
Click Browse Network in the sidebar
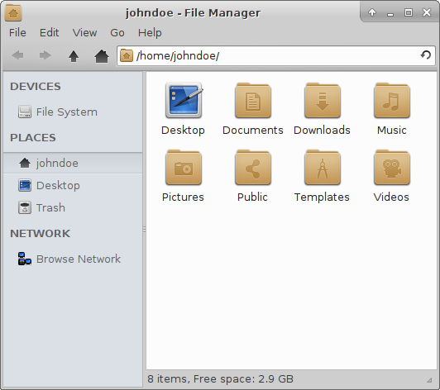pos(73,259)
